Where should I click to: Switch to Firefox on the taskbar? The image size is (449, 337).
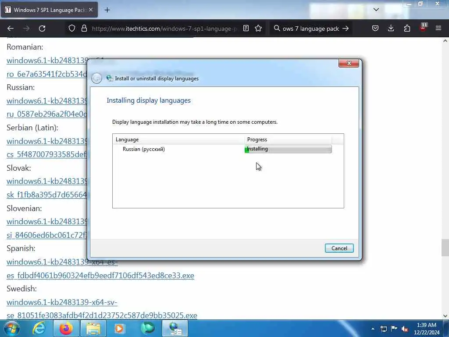click(66, 328)
